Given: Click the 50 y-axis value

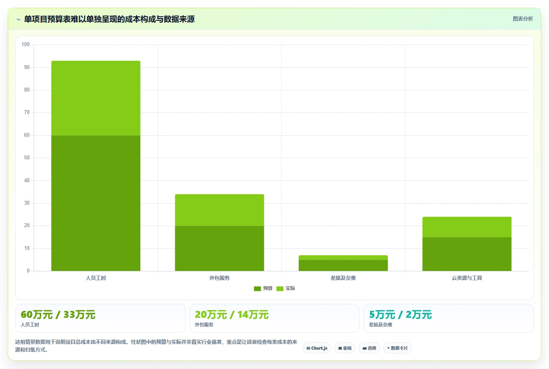Looking at the screenshot, I should click(x=27, y=158).
